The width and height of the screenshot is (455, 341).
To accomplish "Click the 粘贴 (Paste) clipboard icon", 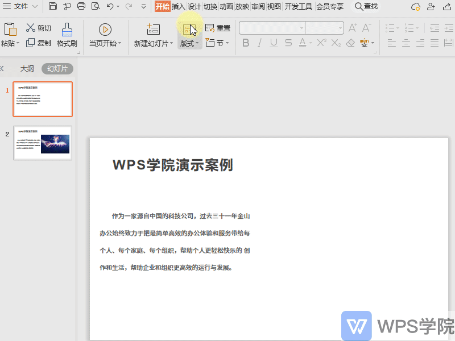I will [x=10, y=30].
